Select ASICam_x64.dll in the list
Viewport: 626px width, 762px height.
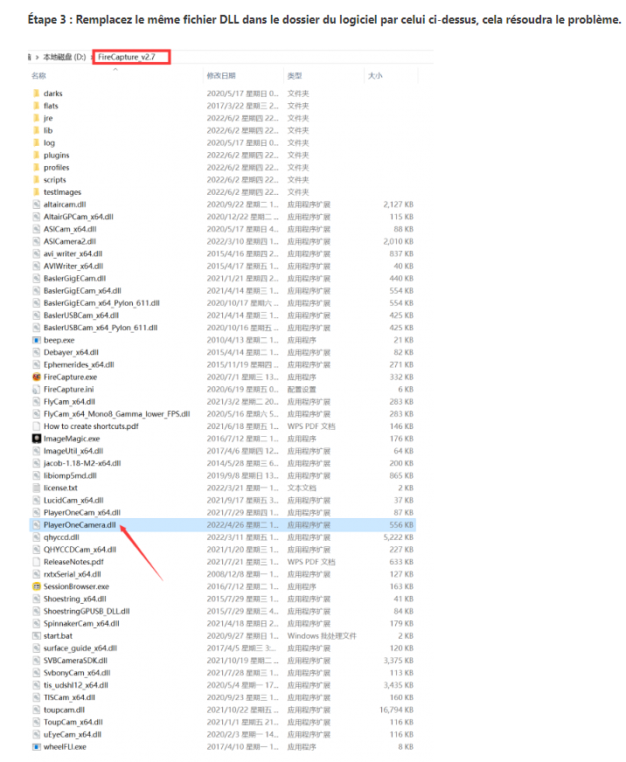pos(70,229)
